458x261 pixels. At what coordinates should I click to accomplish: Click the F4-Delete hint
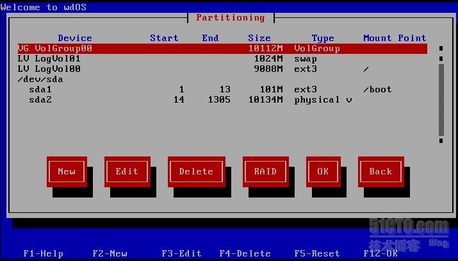click(x=245, y=253)
